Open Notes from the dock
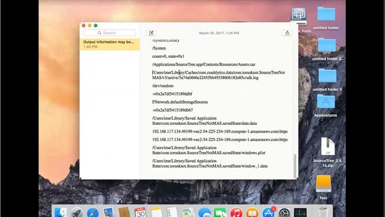385x217 pixels. click(156, 213)
